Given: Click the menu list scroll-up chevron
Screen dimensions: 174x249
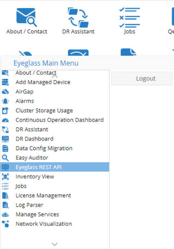Looking at the screenshot, I should point(55,76).
